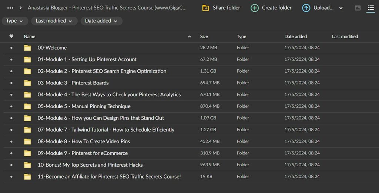Click folder icon for 10-Bonus row
Image resolution: width=379 pixels, height=193 pixels.
point(27,165)
